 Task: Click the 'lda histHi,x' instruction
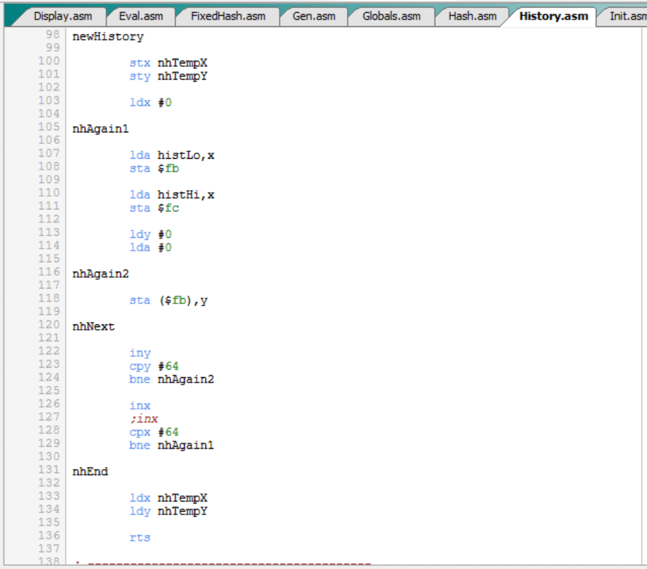coord(172,195)
